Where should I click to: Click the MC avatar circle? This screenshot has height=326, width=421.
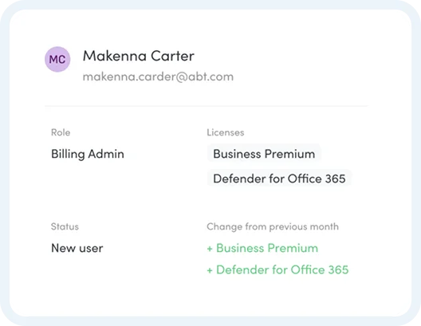(x=57, y=59)
